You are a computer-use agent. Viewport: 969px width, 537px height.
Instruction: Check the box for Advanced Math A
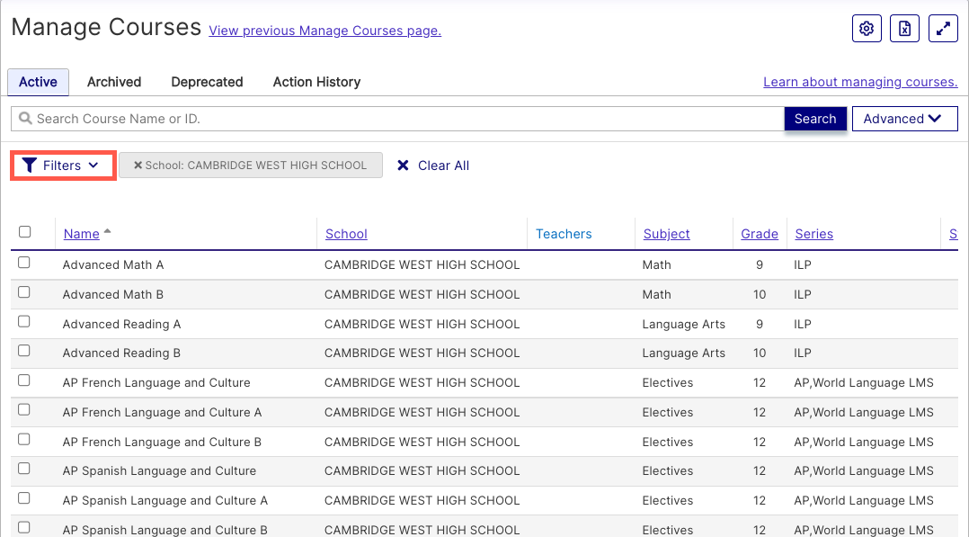tap(24, 263)
